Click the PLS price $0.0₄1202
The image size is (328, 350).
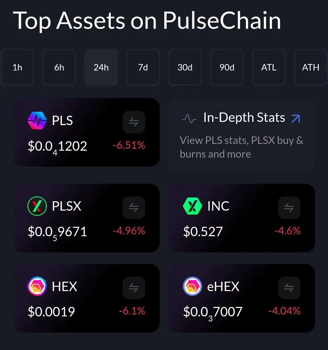point(57,146)
